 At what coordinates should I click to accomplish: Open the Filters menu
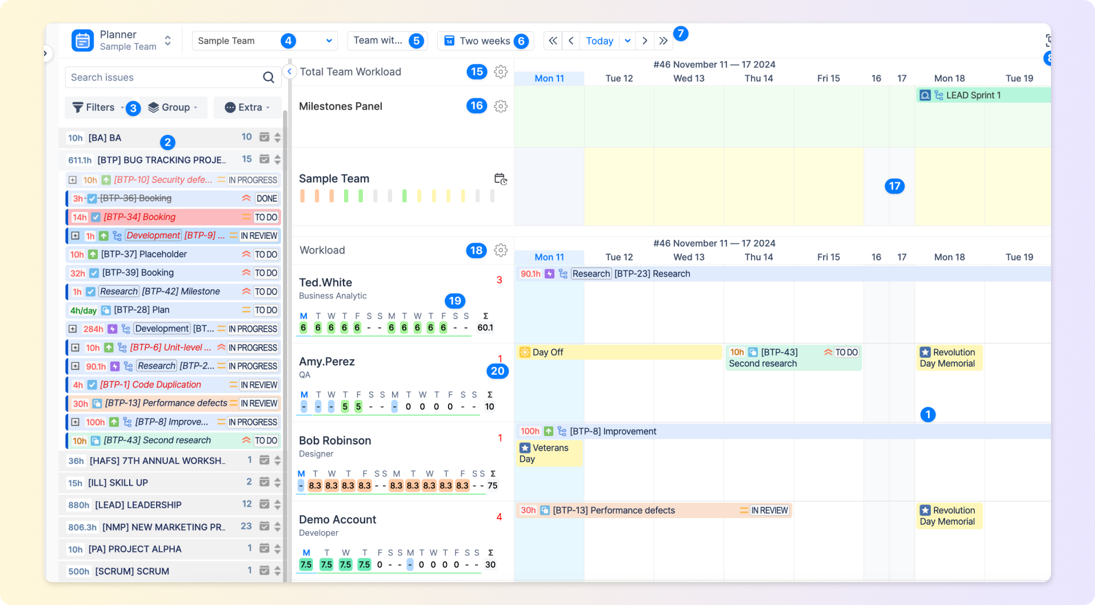[x=94, y=107]
